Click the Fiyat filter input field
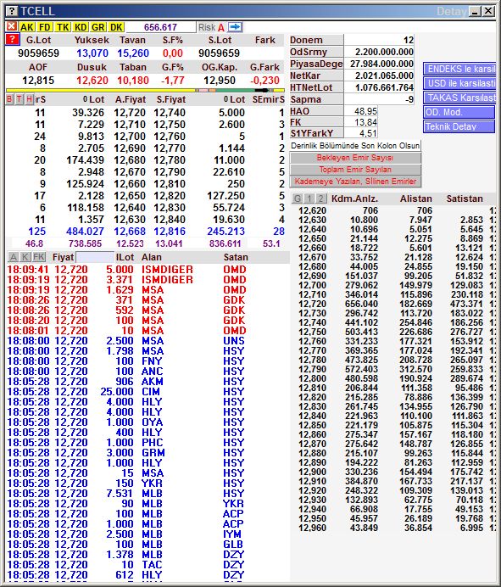 click(95, 257)
